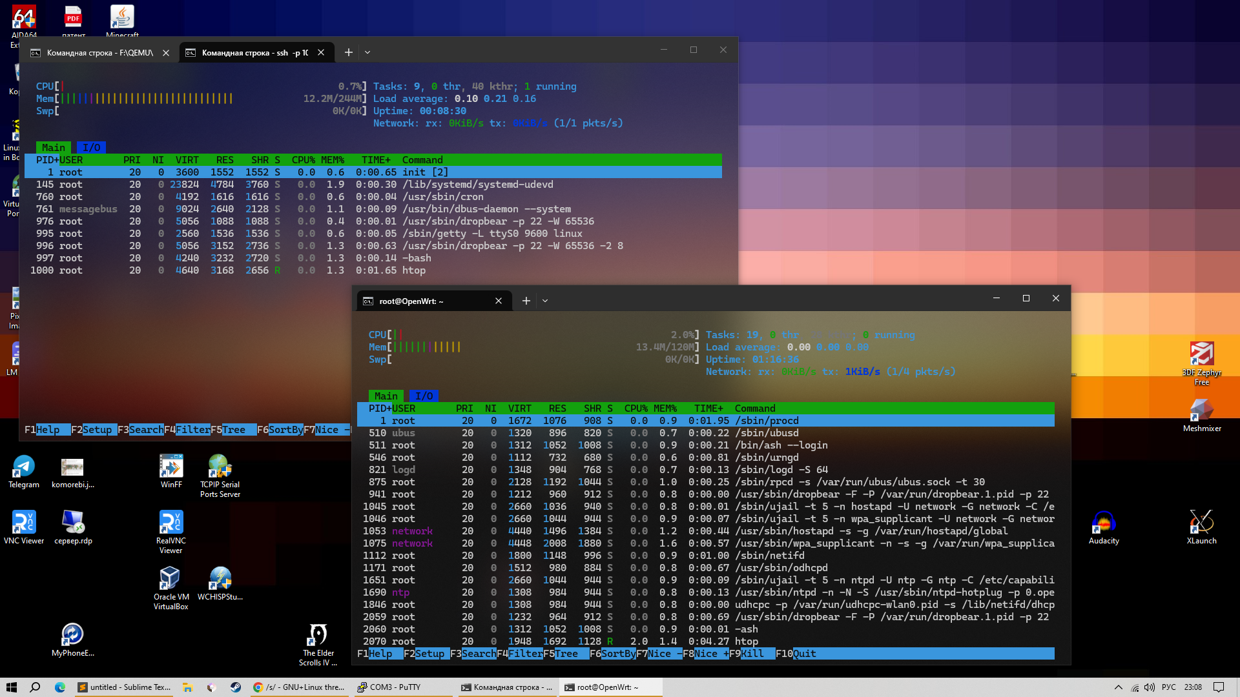Open Telegram desktop shortcut
The width and height of the screenshot is (1240, 697).
point(24,472)
